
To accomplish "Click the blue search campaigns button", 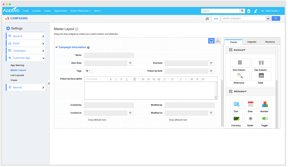I will click(276, 18).
